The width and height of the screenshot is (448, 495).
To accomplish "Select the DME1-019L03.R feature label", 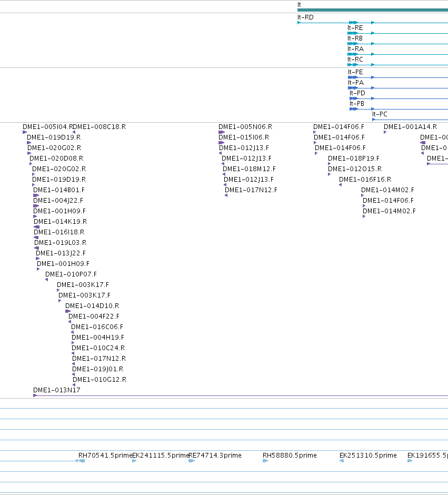I will [x=60, y=243].
